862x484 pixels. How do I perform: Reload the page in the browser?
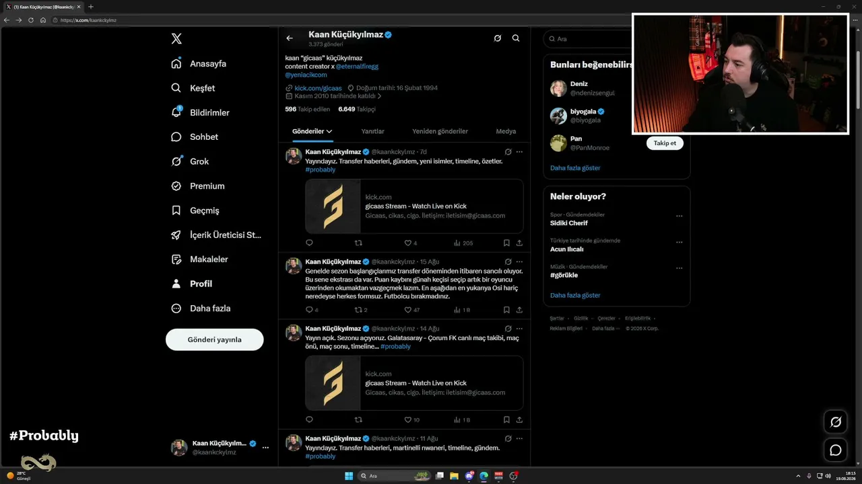click(30, 20)
